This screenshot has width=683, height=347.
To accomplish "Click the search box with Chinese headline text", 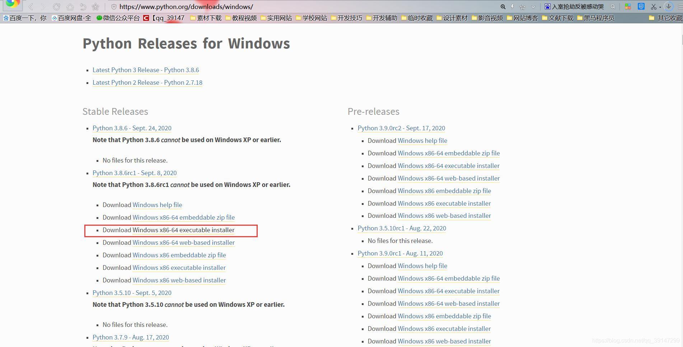I will click(x=578, y=7).
